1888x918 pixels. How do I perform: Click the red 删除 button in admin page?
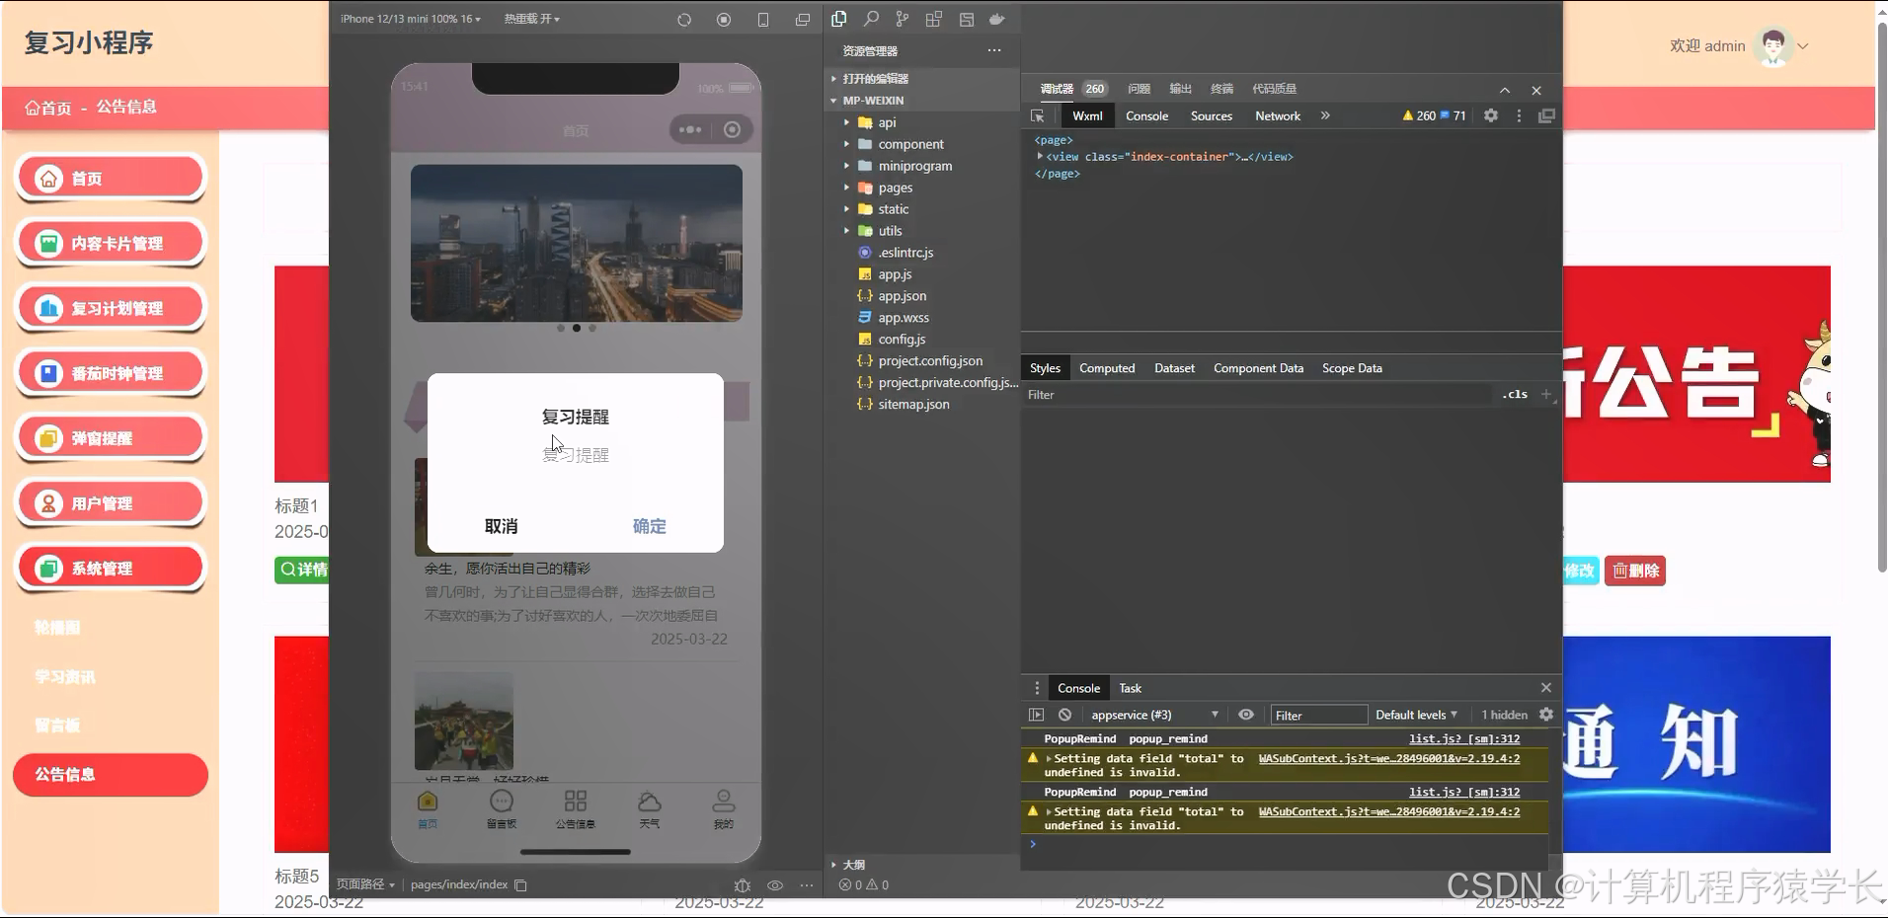(x=1635, y=571)
